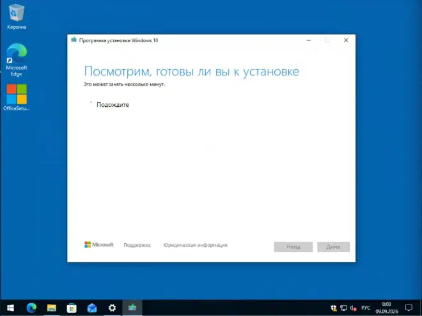Open the Поддержка support link

pos(137,245)
